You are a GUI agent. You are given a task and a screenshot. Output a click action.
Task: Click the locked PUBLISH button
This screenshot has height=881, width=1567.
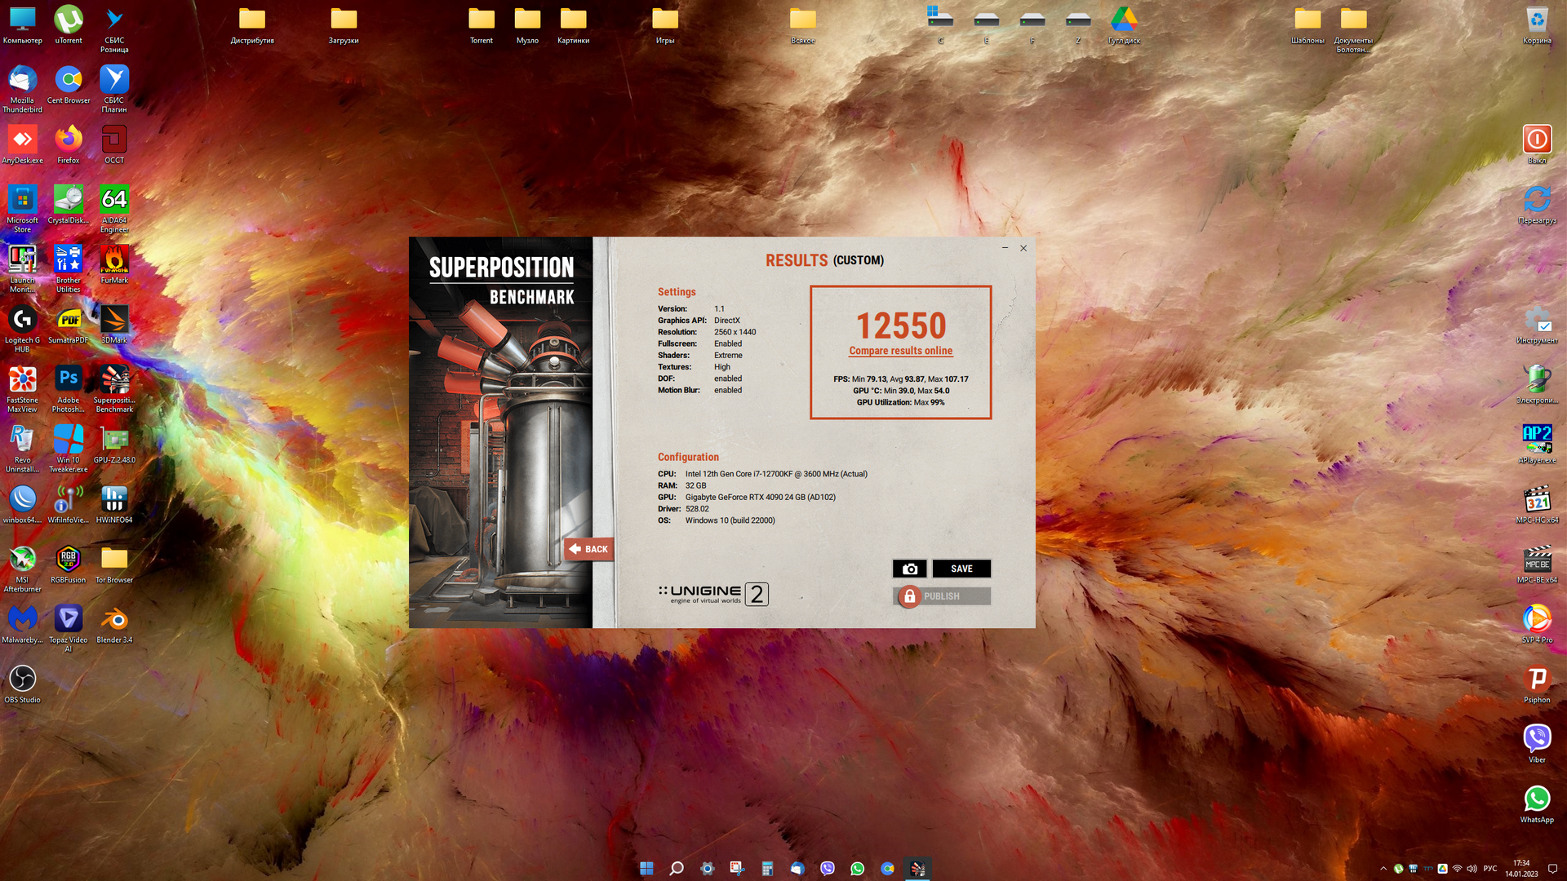click(942, 596)
